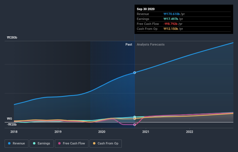Click the -₩20b y-axis label
Image resolution: width=238 pixels, height=152 pixels.
point(12,124)
